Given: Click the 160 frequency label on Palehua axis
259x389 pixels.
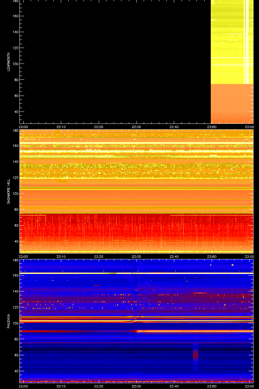Looking at the screenshot, I should 15,276.
